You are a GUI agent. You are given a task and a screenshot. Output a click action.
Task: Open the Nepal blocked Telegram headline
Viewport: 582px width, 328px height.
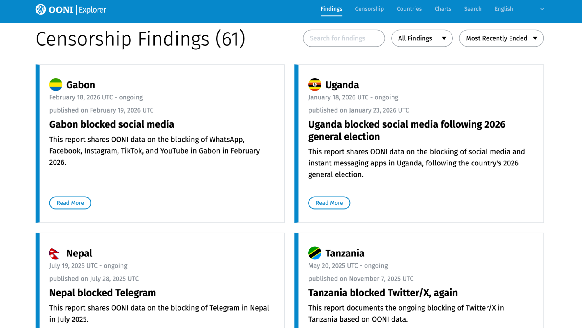pyautogui.click(x=102, y=293)
